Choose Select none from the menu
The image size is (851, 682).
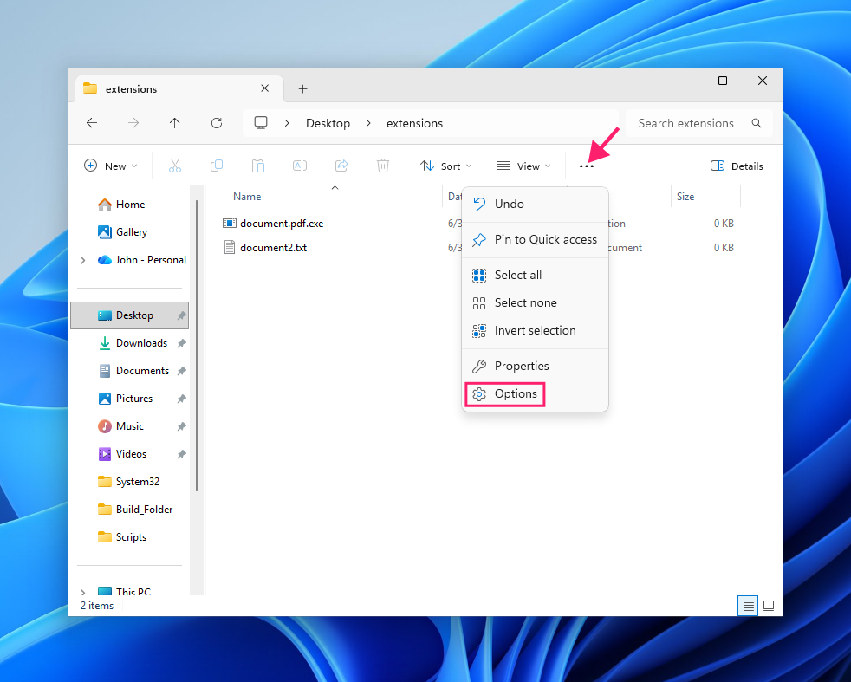coord(535,302)
